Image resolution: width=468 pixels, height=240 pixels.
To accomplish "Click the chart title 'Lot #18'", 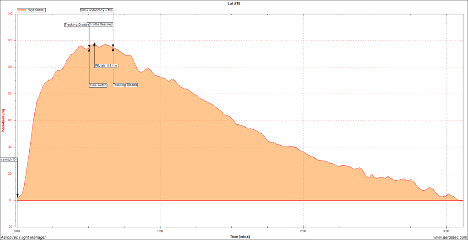I will 234,3.
